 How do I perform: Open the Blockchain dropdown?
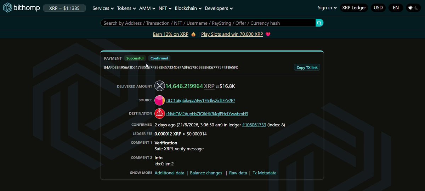click(x=188, y=8)
